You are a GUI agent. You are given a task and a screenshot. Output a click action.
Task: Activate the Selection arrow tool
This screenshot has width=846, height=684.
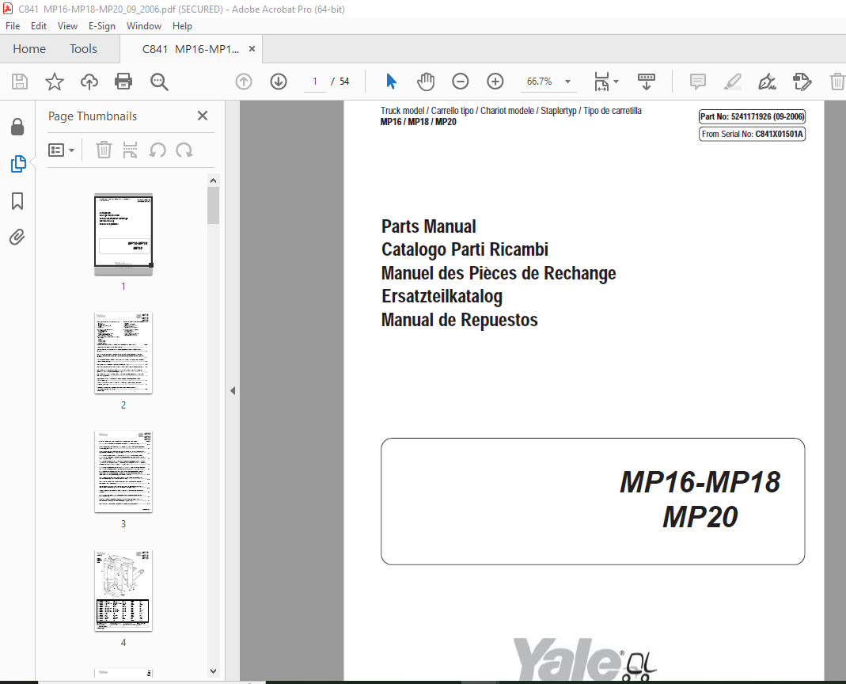[391, 82]
